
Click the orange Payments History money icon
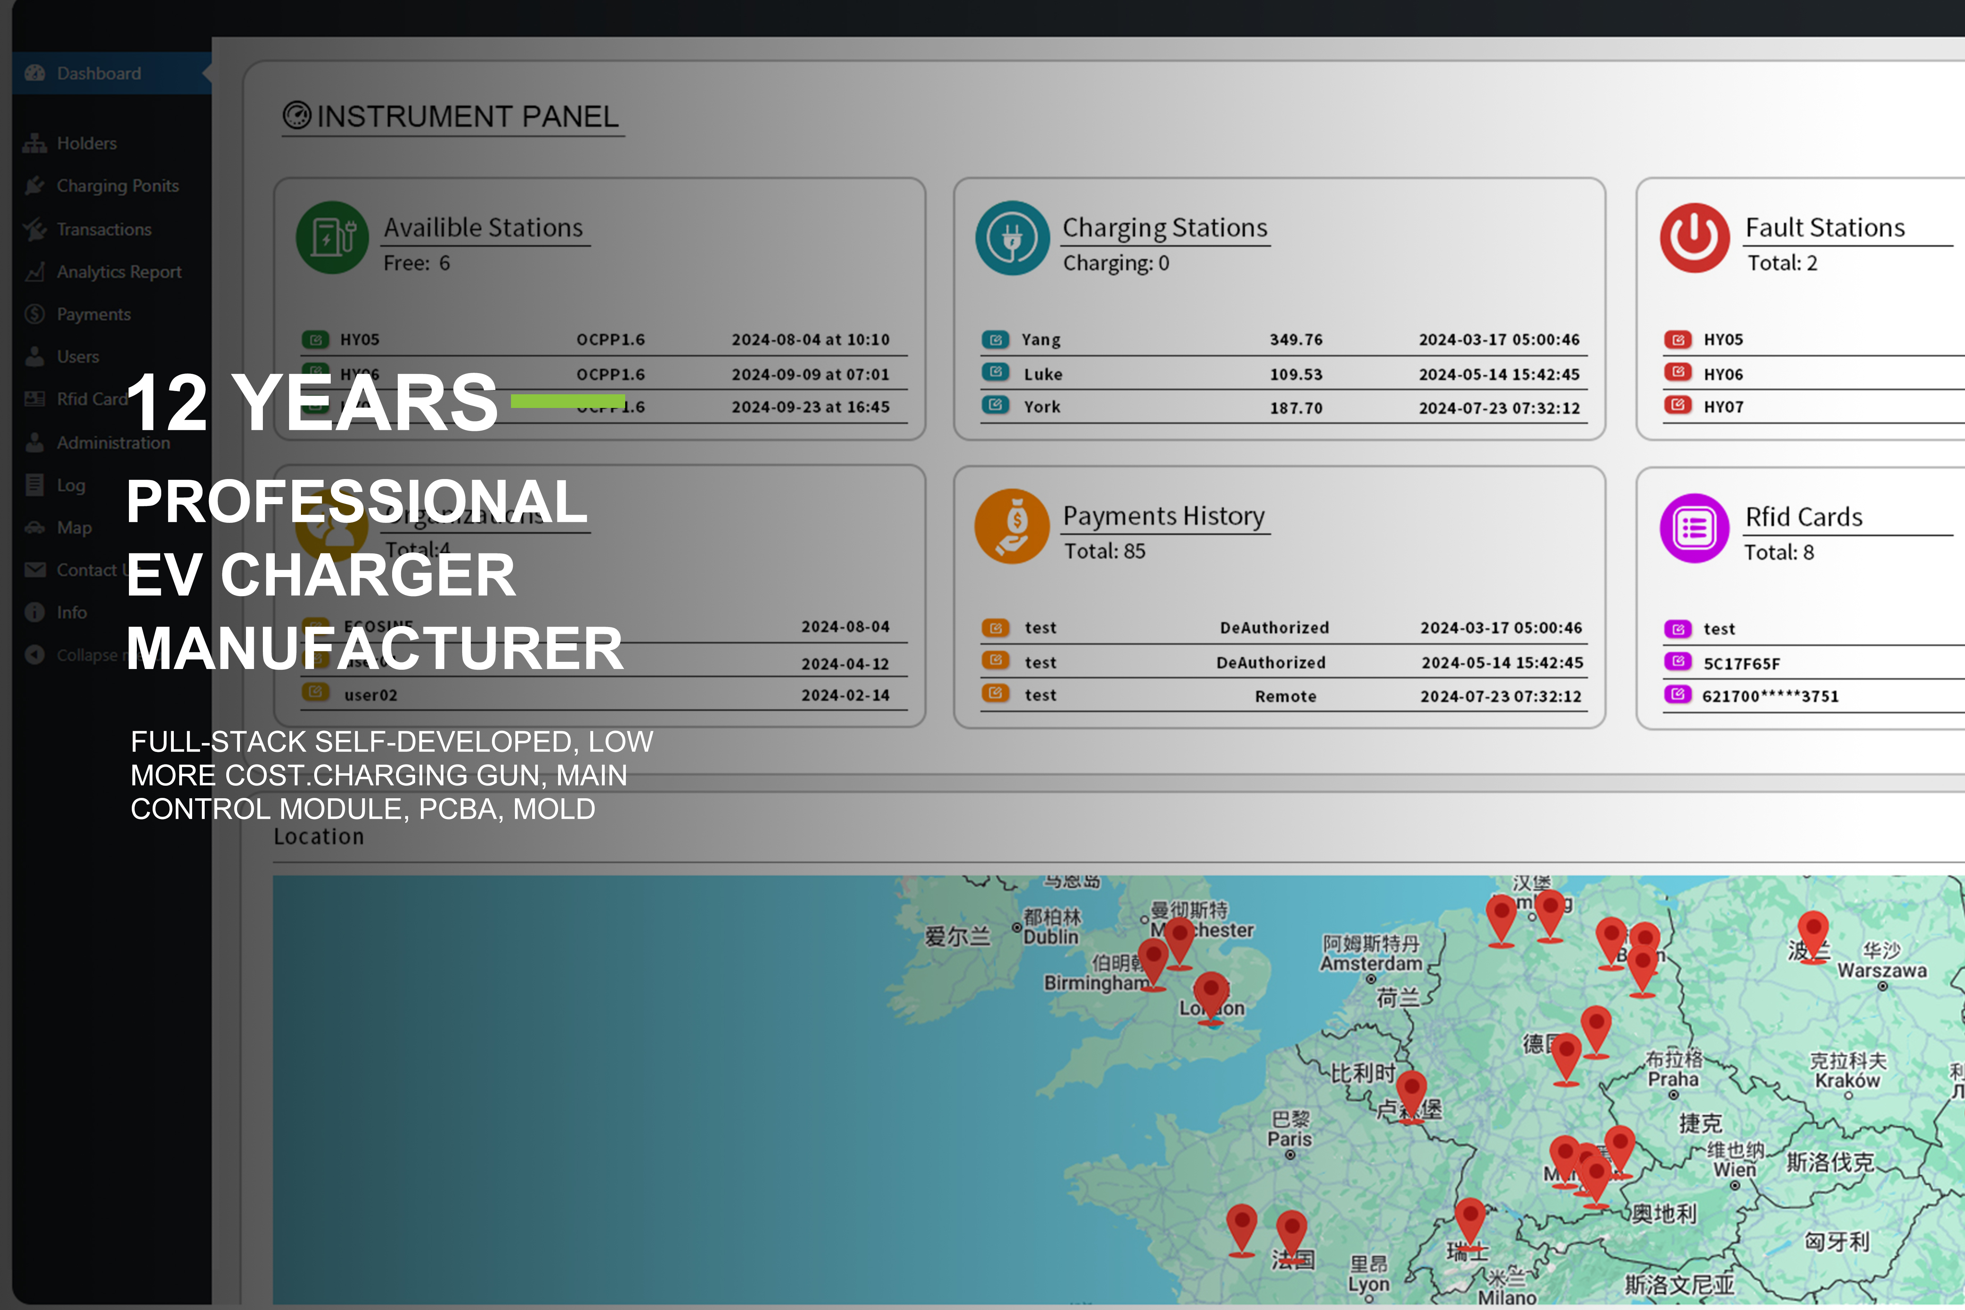click(x=1013, y=526)
